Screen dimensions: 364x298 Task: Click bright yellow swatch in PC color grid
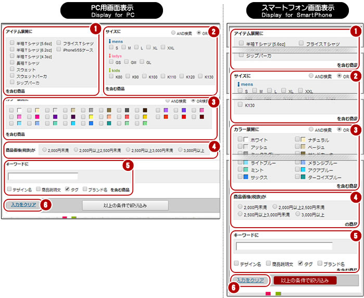click(x=91, y=117)
